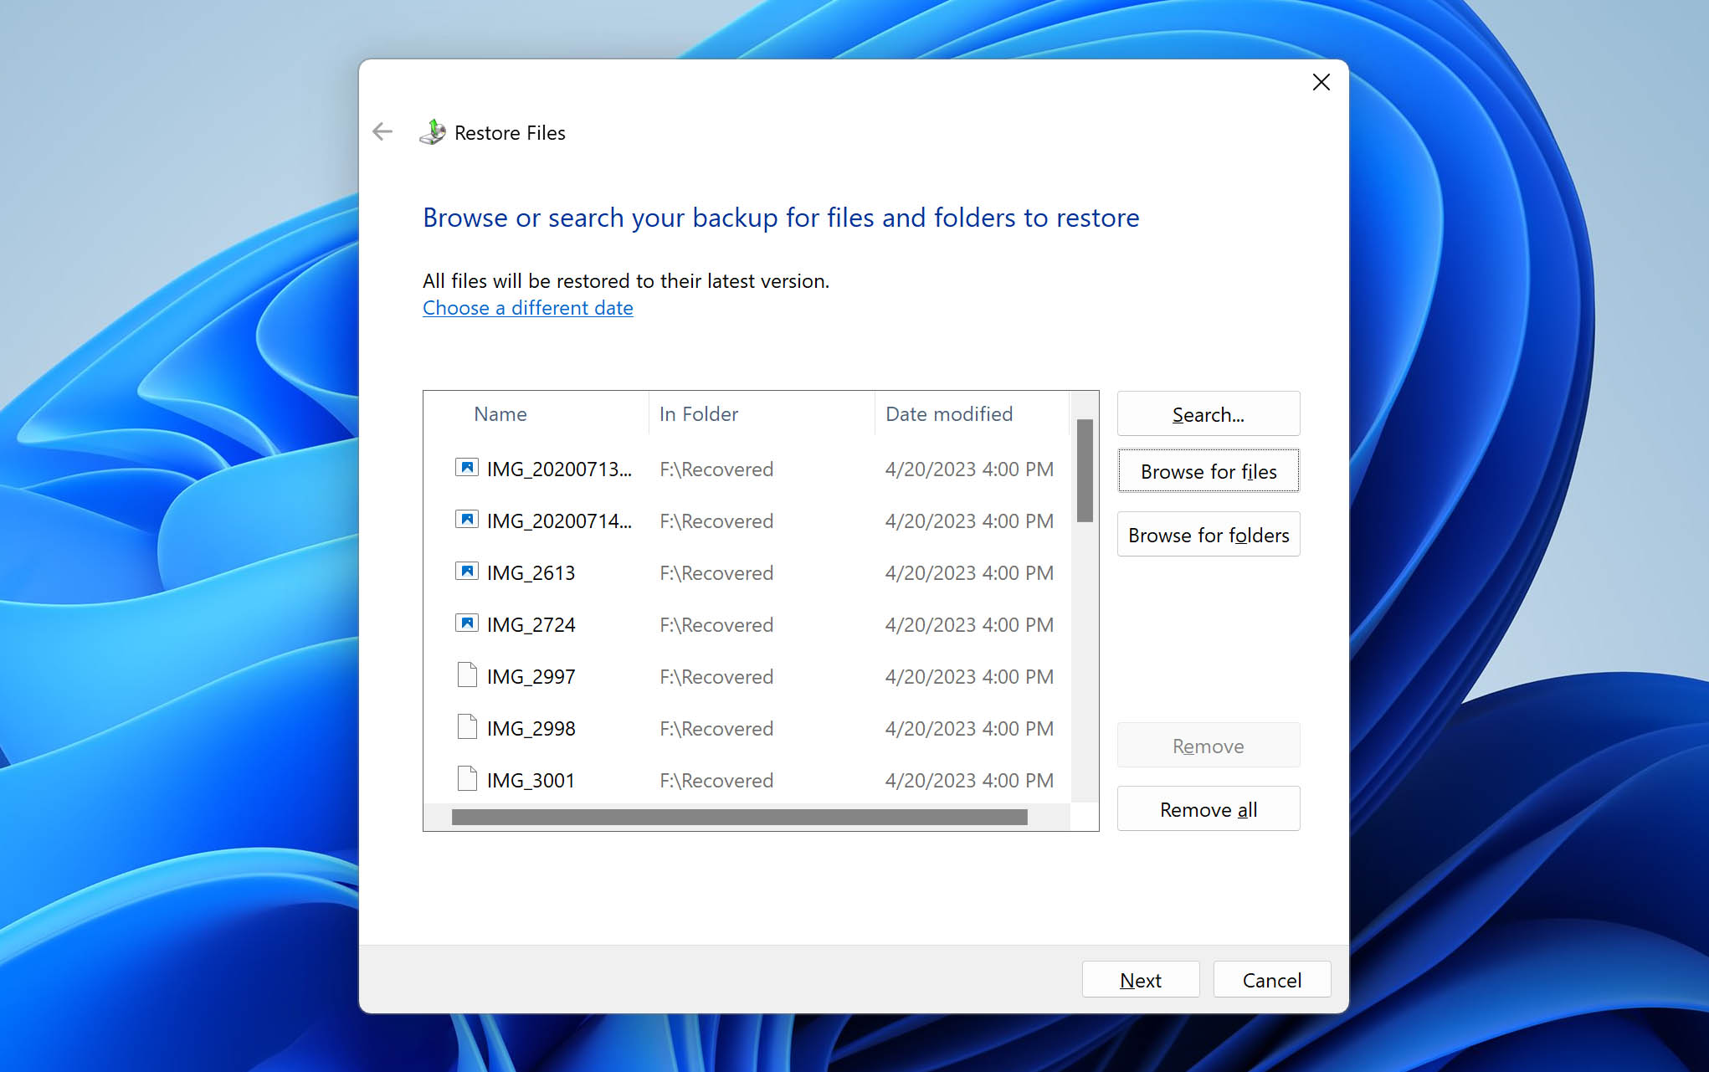Click 'Browse for folders' button

click(x=1208, y=535)
